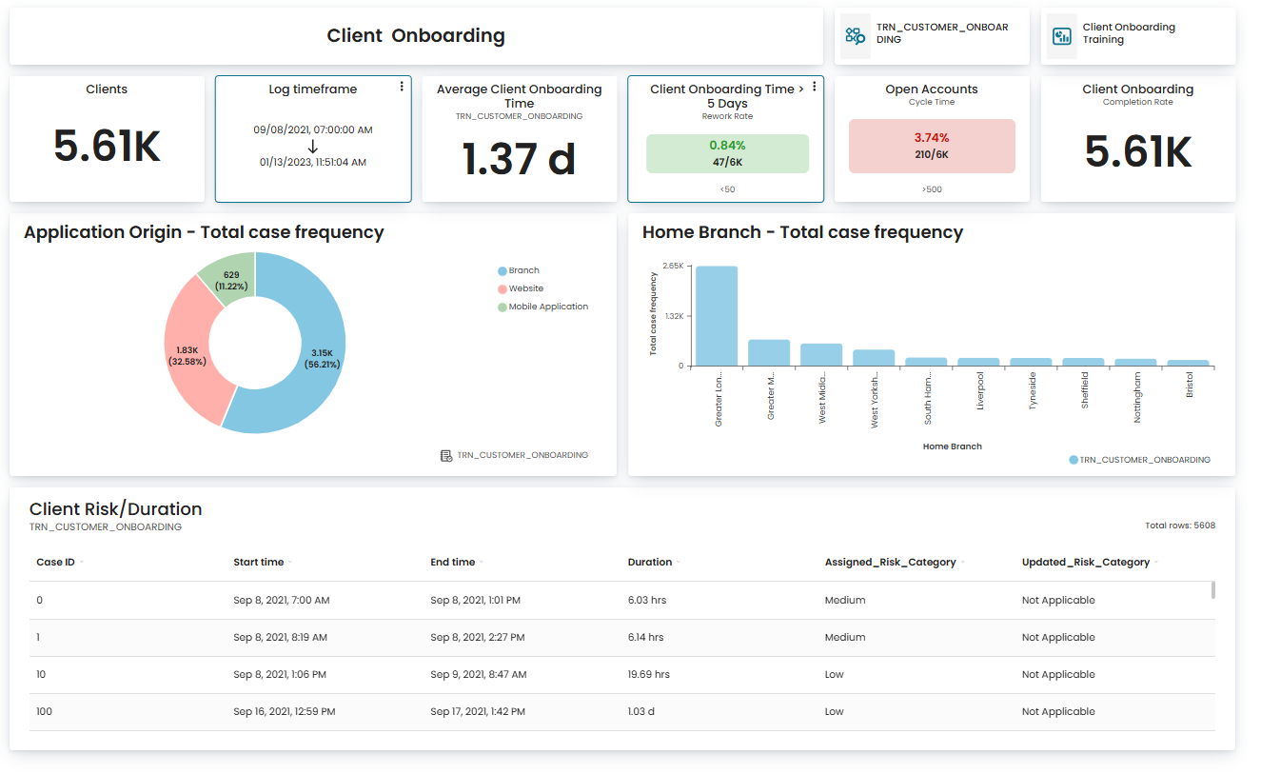
Task: Click the data model icon below donut chart
Action: tap(446, 456)
